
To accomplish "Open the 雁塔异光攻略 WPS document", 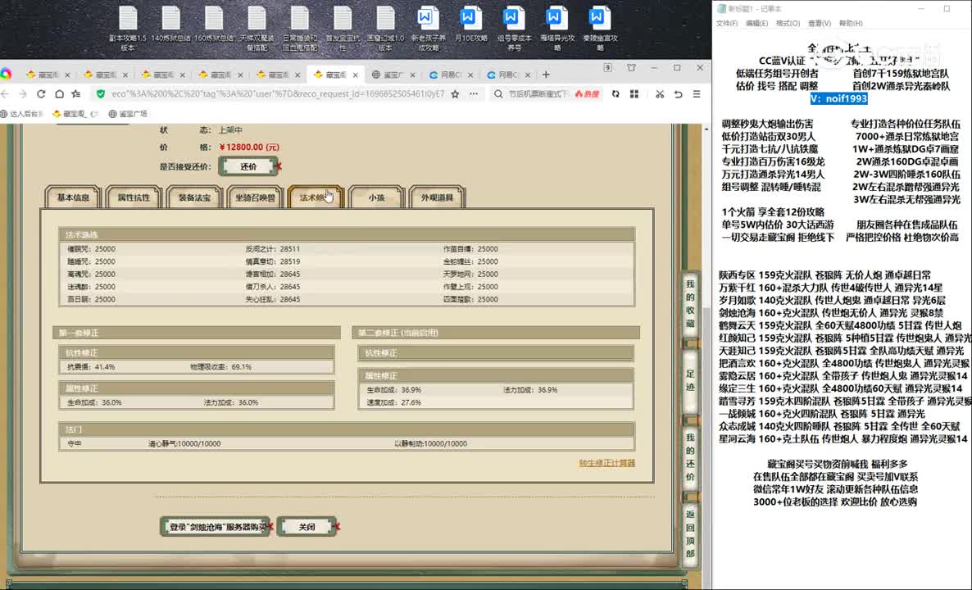I will click(556, 28).
